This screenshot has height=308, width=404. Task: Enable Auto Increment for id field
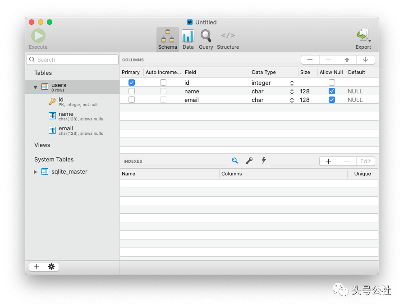pos(163,83)
